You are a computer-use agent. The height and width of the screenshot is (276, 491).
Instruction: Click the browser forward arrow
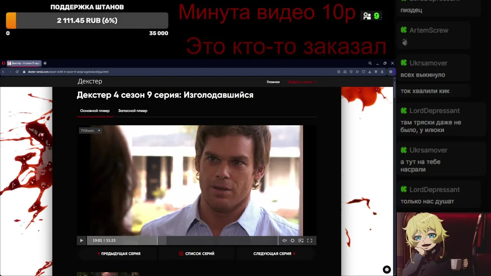[x=10, y=72]
